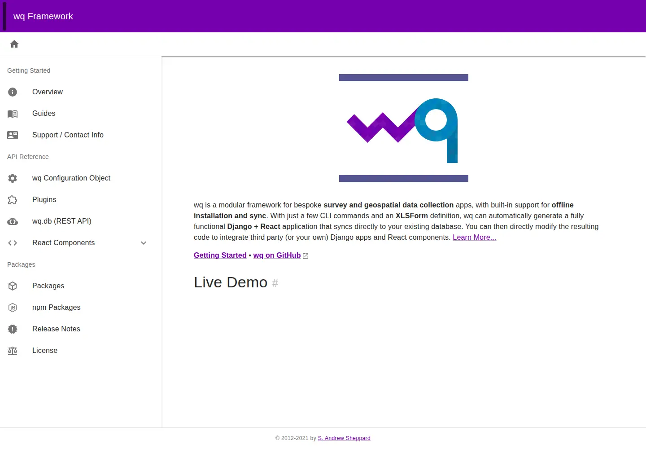
Task: Open wq.db (REST API) reference
Action: pyautogui.click(x=81, y=221)
